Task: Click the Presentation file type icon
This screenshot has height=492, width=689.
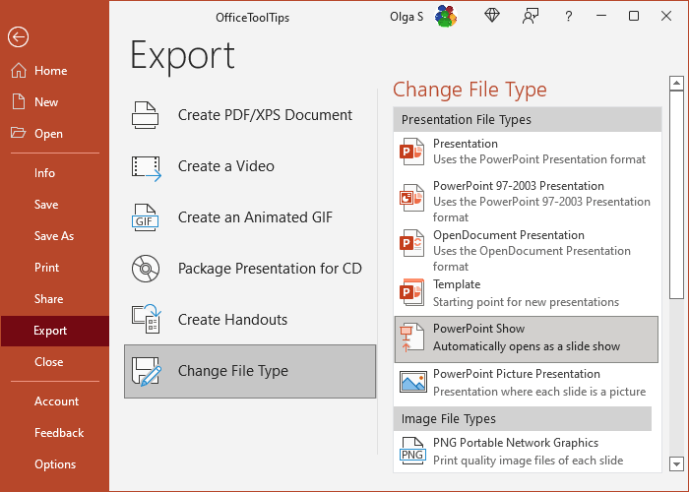Action: click(x=411, y=152)
